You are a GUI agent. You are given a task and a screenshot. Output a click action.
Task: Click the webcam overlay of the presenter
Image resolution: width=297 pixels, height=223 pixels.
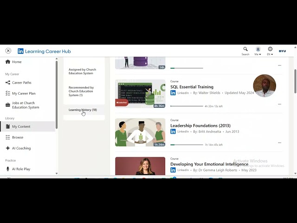(265, 85)
